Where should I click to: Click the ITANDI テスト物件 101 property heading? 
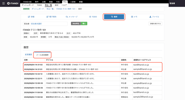(x=34, y=30)
